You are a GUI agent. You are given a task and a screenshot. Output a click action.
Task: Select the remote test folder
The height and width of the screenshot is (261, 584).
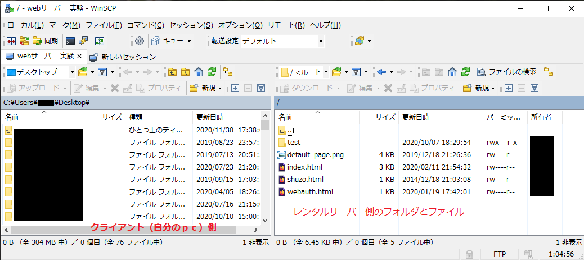[294, 142]
